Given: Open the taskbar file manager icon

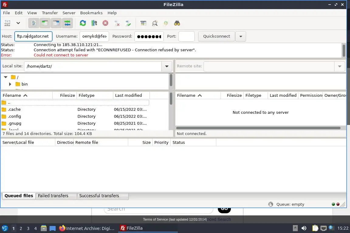Looking at the screenshot, I should [44, 228].
